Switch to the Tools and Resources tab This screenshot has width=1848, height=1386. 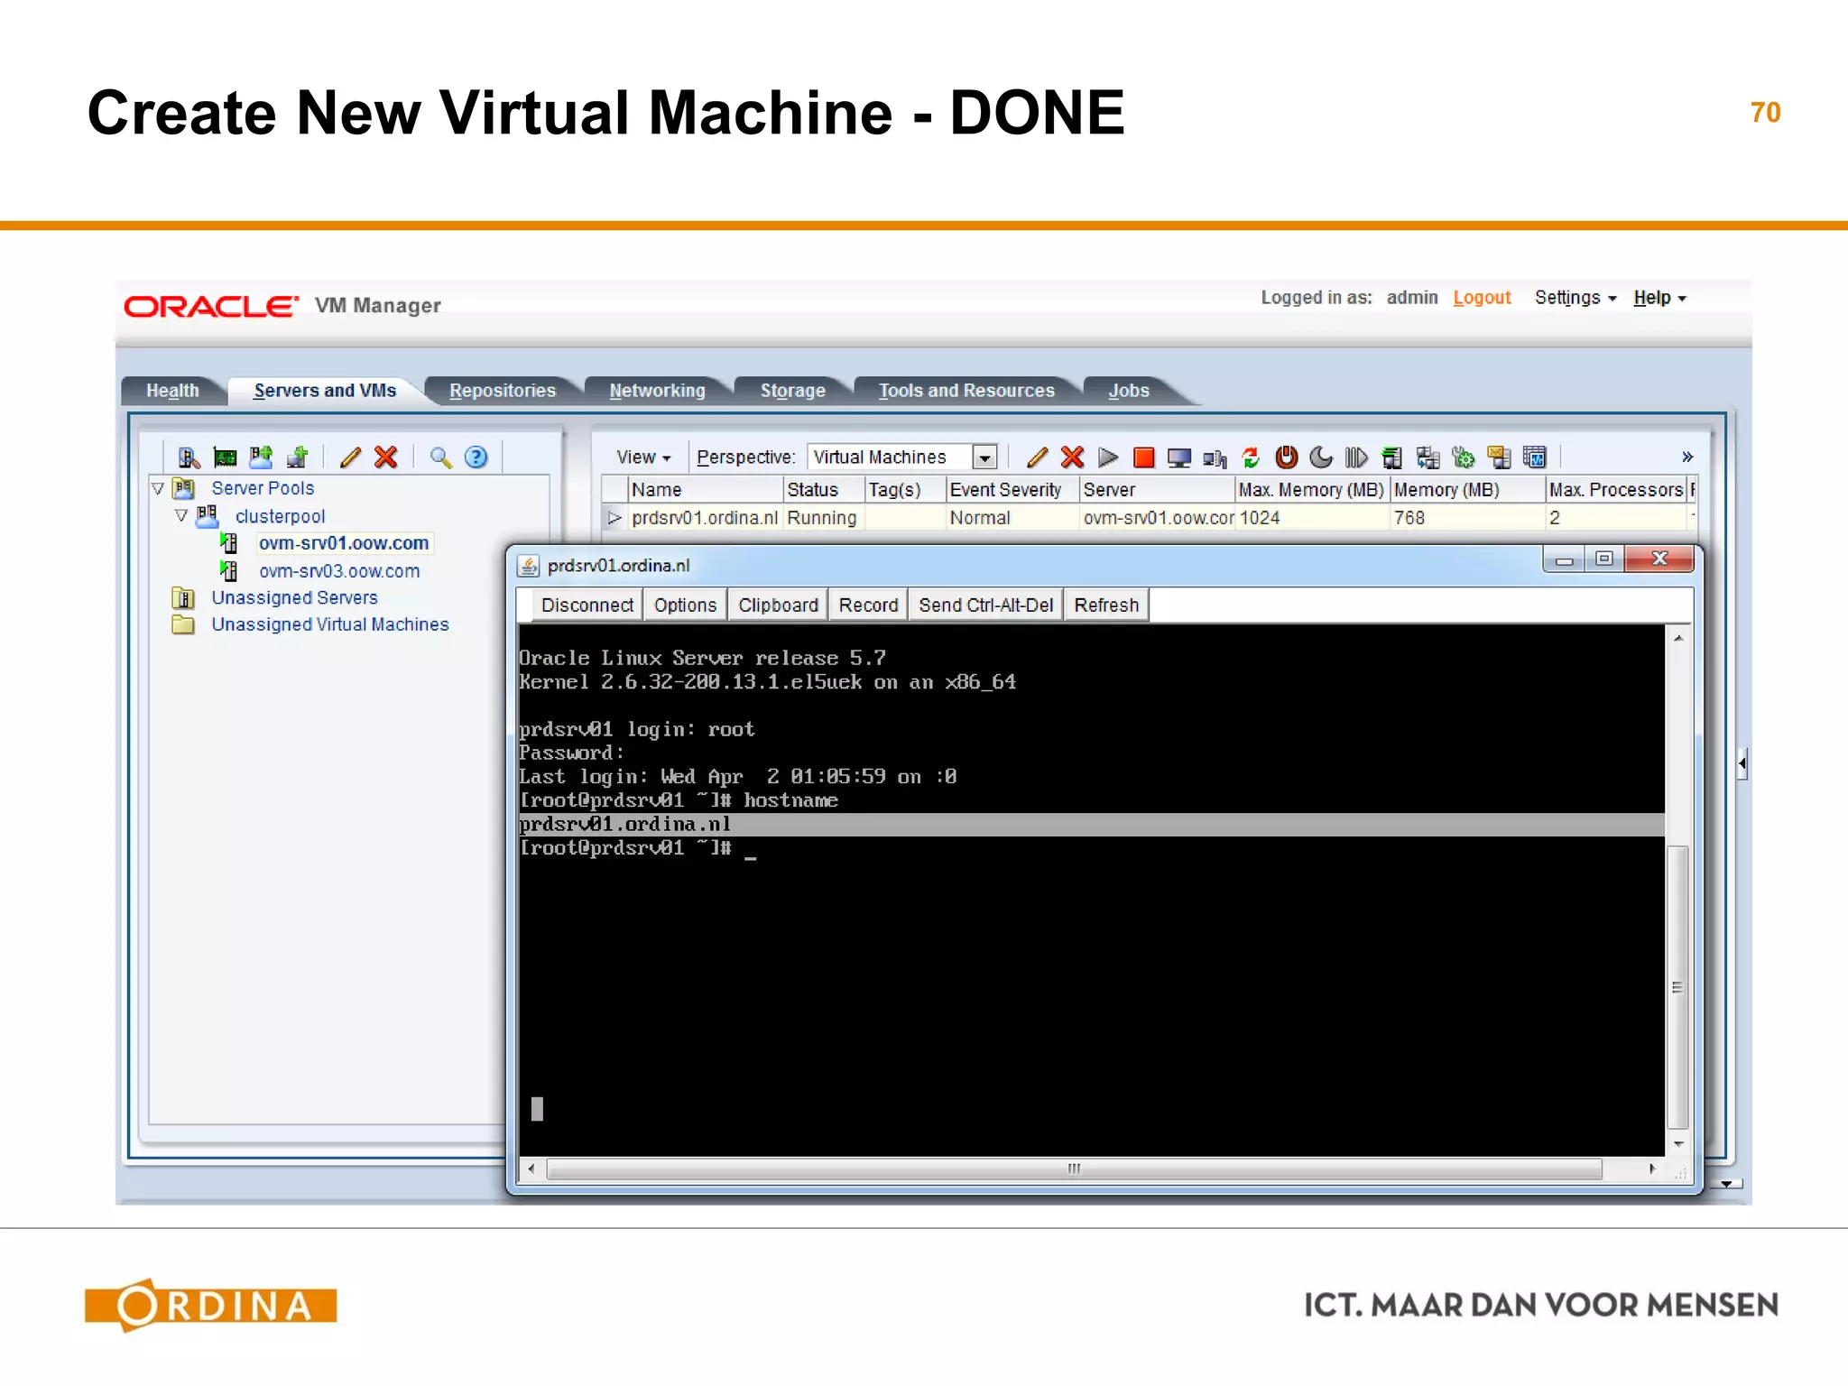(966, 391)
